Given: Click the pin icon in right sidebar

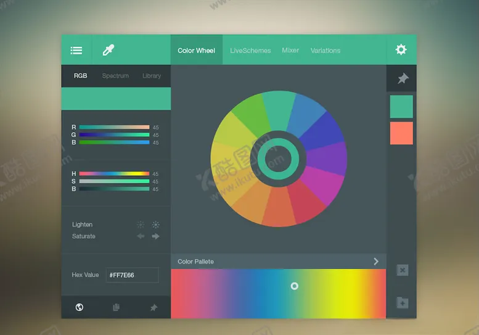Looking at the screenshot, I should click(403, 78).
